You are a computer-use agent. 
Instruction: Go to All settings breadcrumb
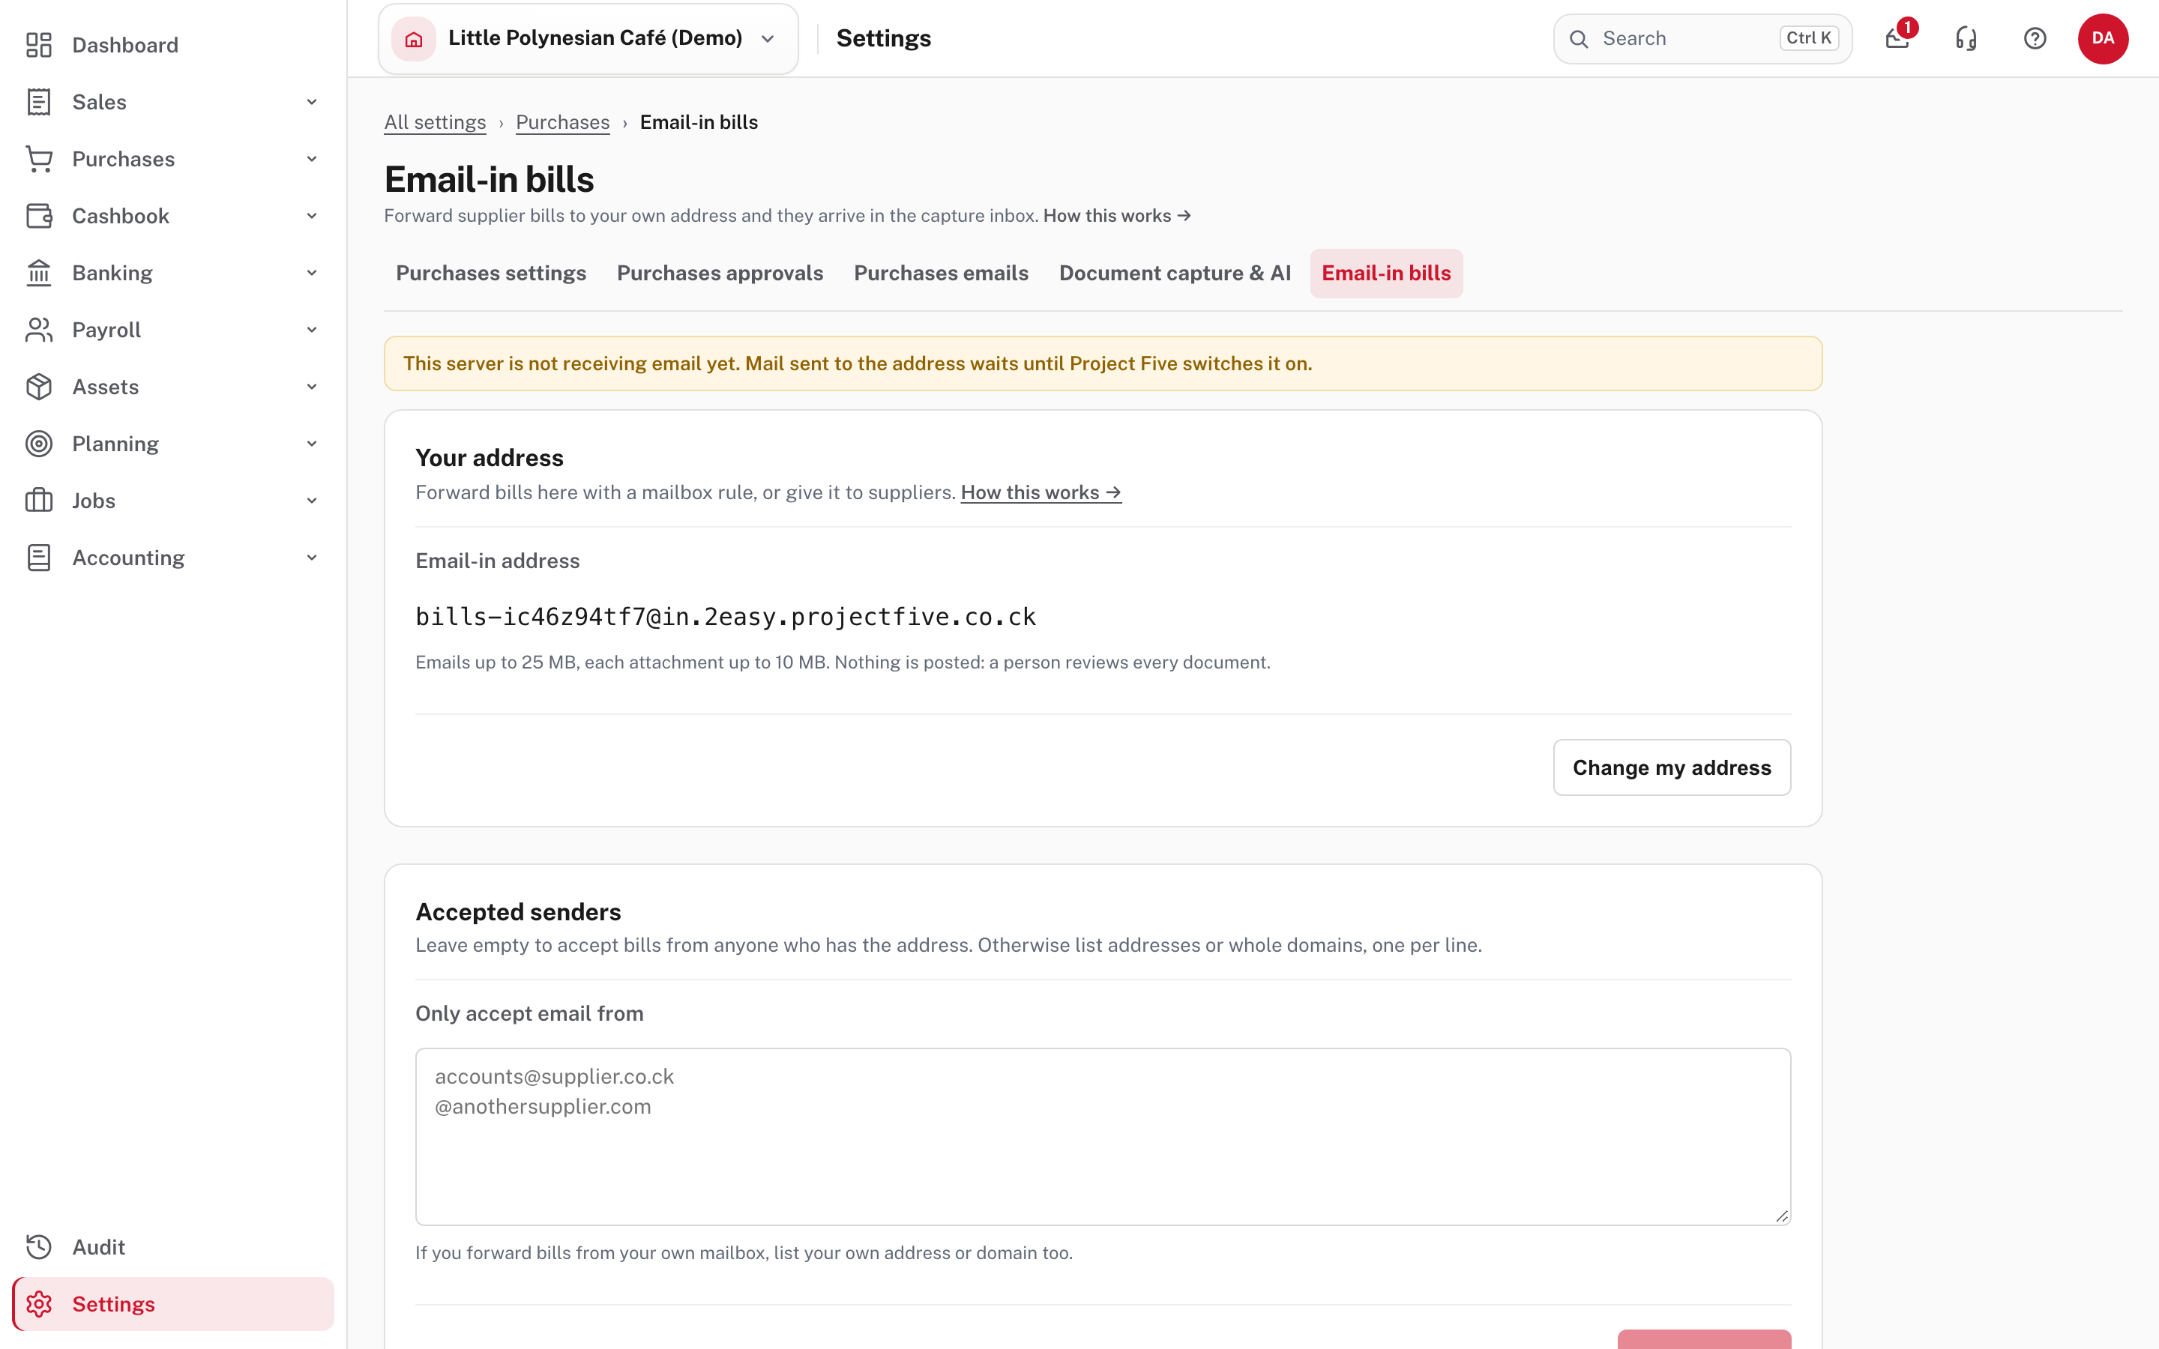click(435, 122)
